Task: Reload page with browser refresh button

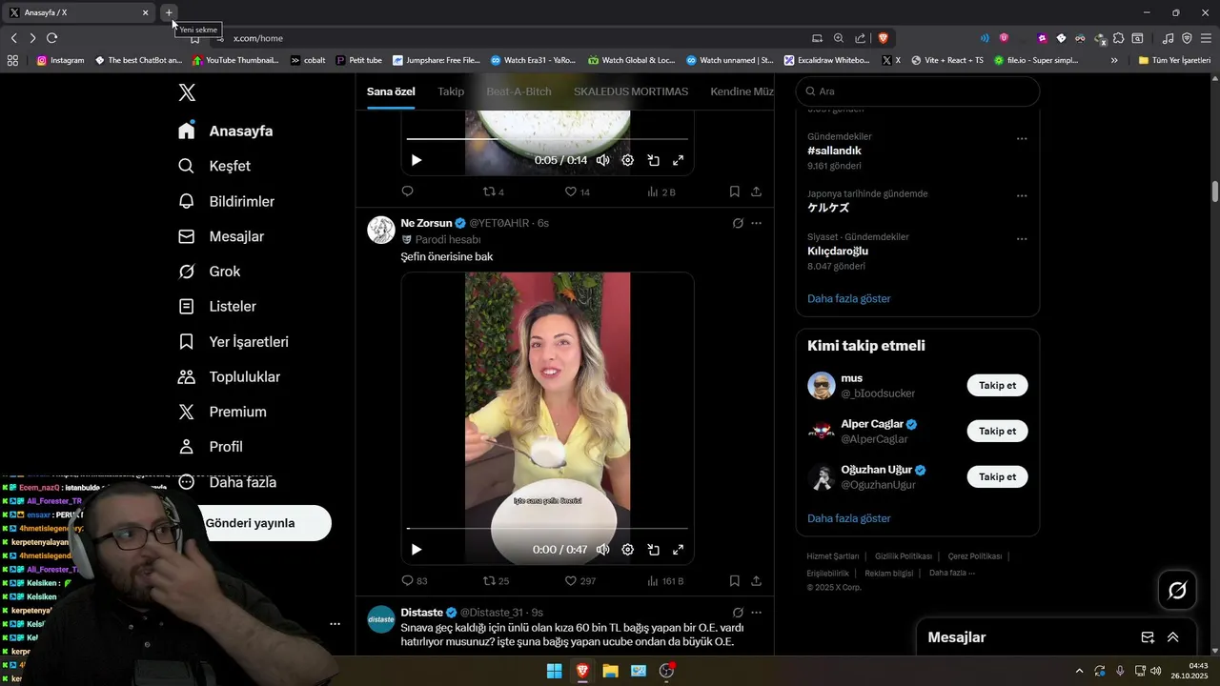Action: pyautogui.click(x=51, y=38)
